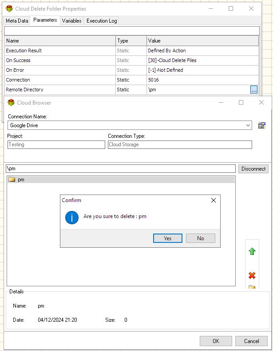
Task: Click the new folder icon below delete
Action: 252,287
